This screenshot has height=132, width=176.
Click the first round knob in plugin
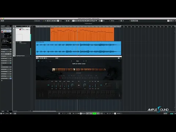coord(73,85)
